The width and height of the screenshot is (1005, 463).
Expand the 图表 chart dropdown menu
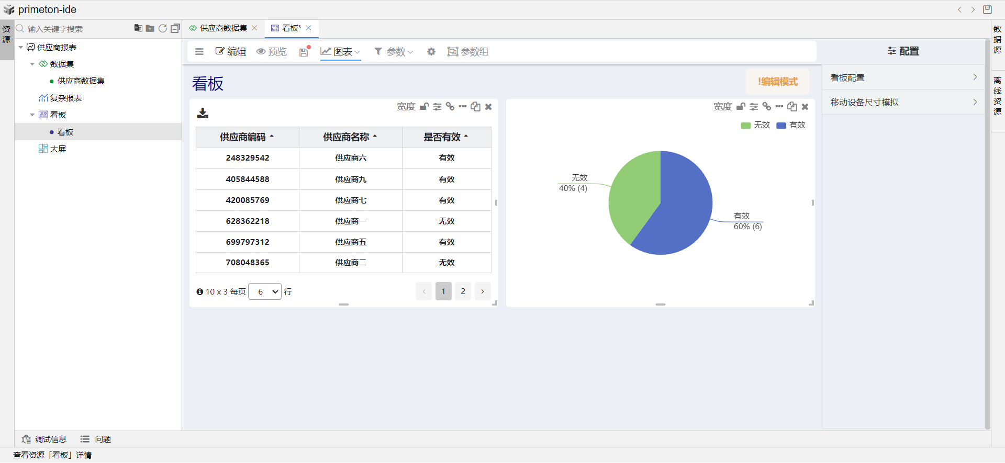tap(341, 52)
